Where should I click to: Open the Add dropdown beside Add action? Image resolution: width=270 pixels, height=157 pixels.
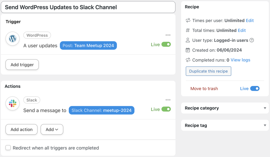(x=52, y=129)
